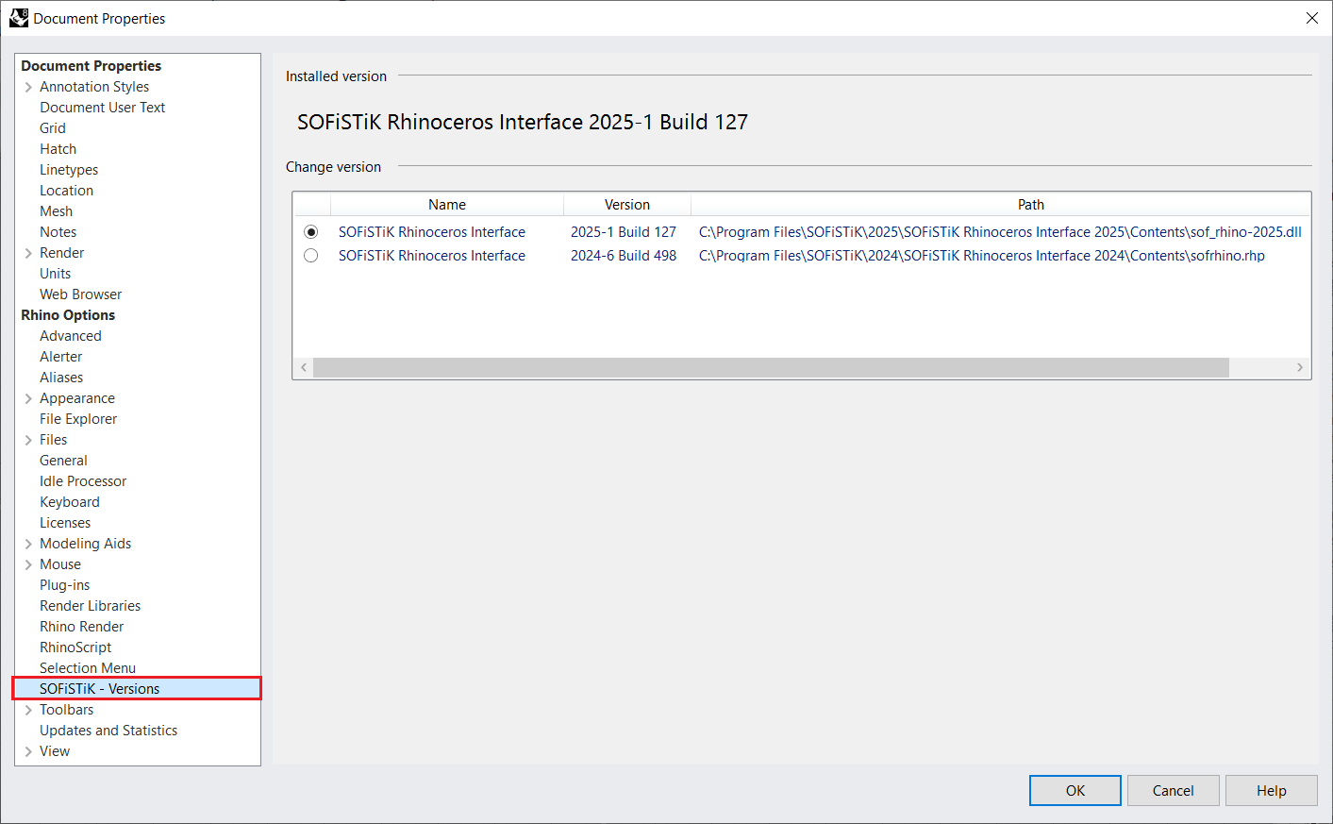The height and width of the screenshot is (824, 1333).
Task: Select the 2025-1 Build 127 radio button
Action: click(x=311, y=232)
